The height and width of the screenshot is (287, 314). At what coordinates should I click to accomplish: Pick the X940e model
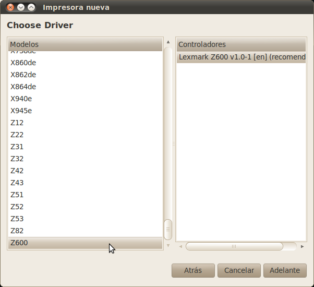click(x=85, y=99)
